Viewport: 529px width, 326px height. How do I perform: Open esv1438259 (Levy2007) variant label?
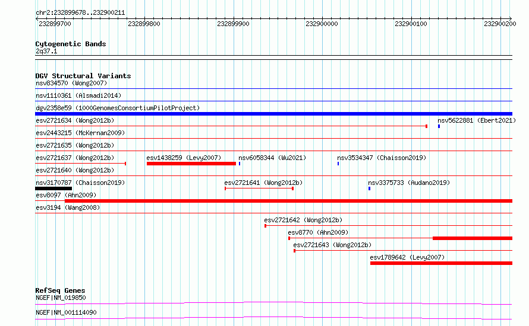click(x=184, y=158)
